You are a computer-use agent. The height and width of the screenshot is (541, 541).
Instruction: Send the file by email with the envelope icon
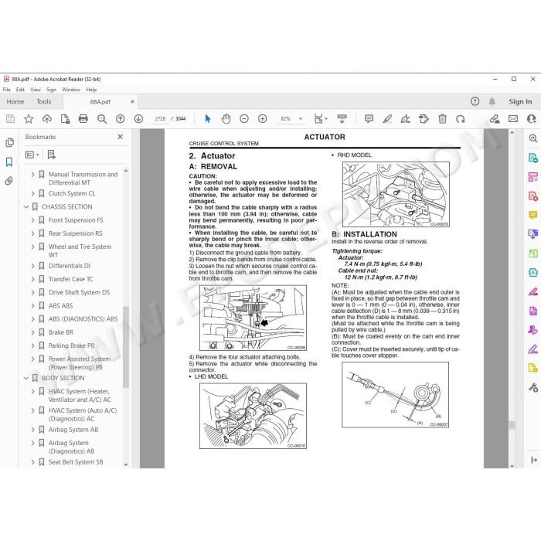click(x=513, y=119)
